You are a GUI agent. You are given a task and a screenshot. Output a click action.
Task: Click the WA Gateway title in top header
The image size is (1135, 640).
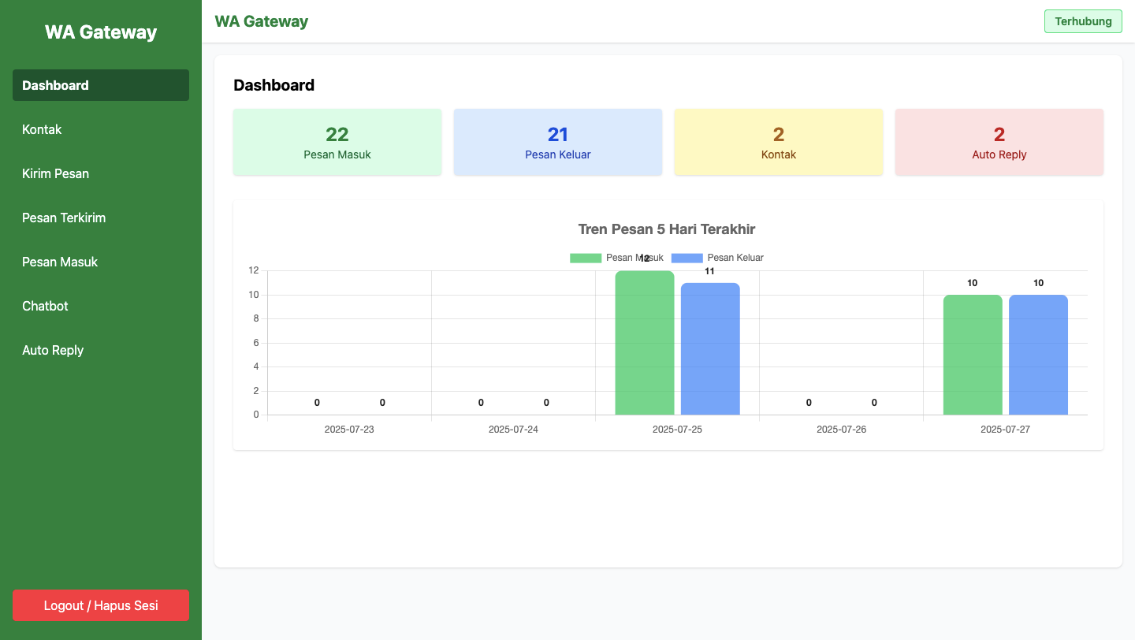point(262,21)
